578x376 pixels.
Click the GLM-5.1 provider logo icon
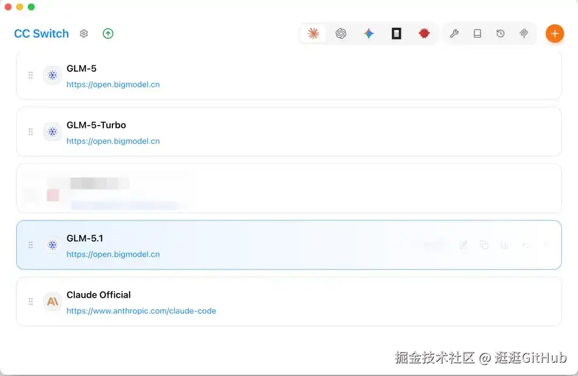pyautogui.click(x=52, y=245)
